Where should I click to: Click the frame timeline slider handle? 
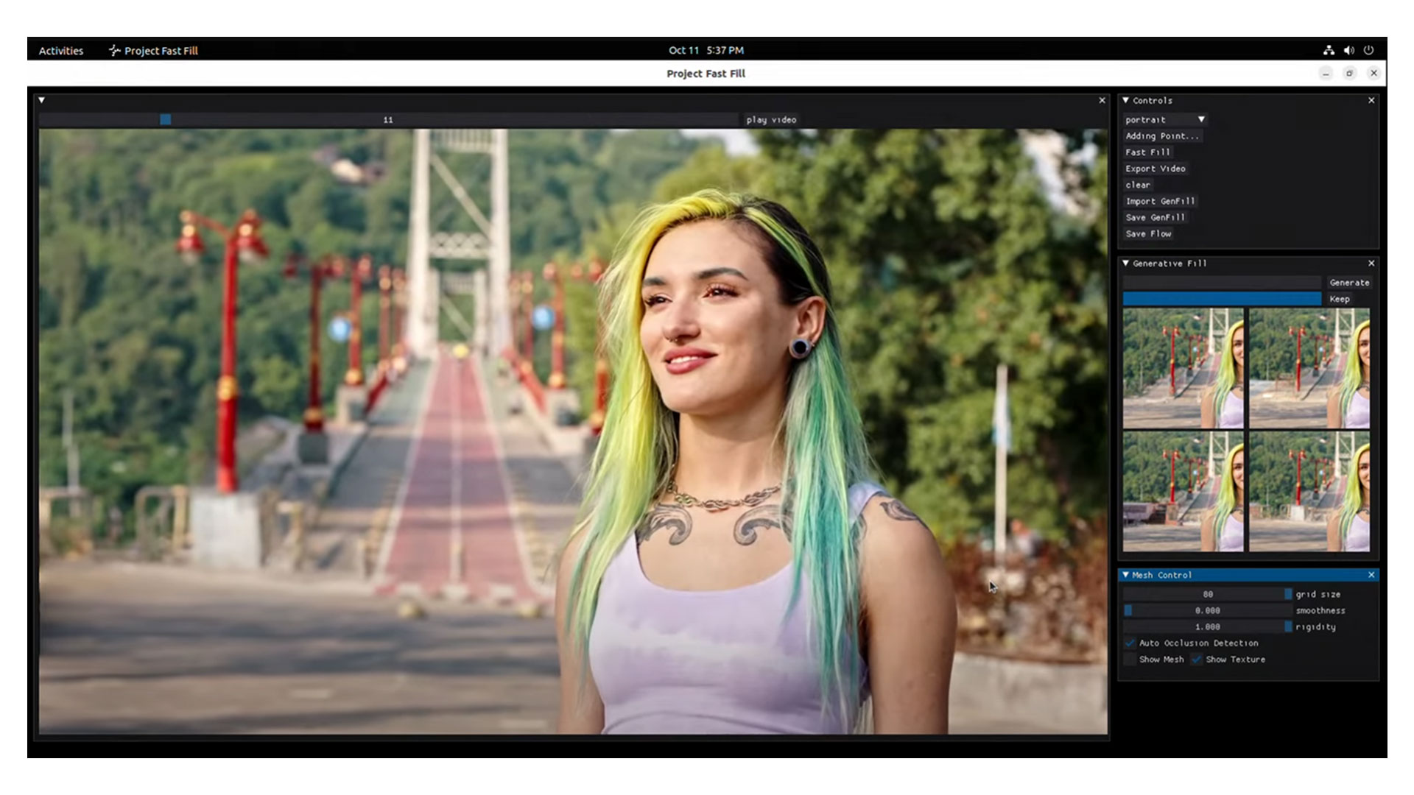point(165,119)
